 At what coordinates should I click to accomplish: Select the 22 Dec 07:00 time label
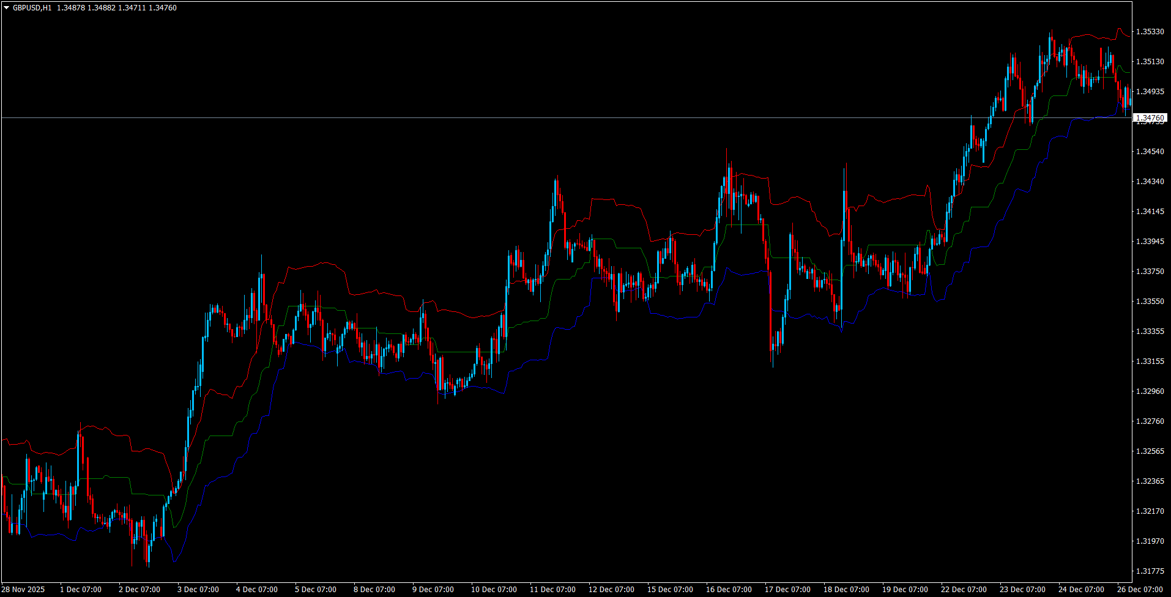click(964, 590)
